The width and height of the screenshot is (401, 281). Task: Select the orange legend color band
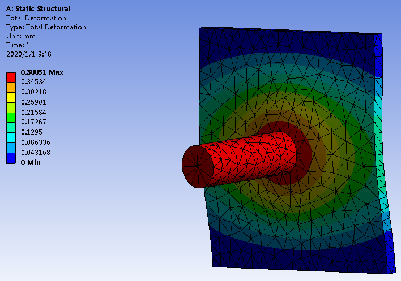pyautogui.click(x=11, y=86)
